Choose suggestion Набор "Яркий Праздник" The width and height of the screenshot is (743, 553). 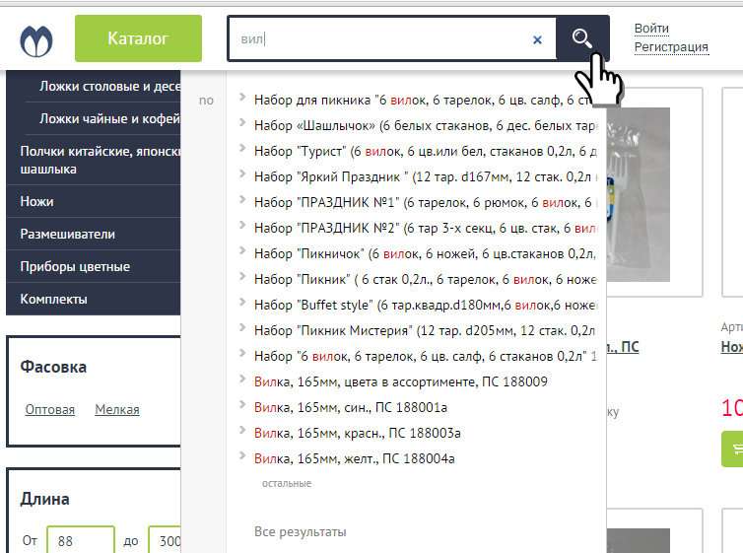pyautogui.click(x=425, y=176)
